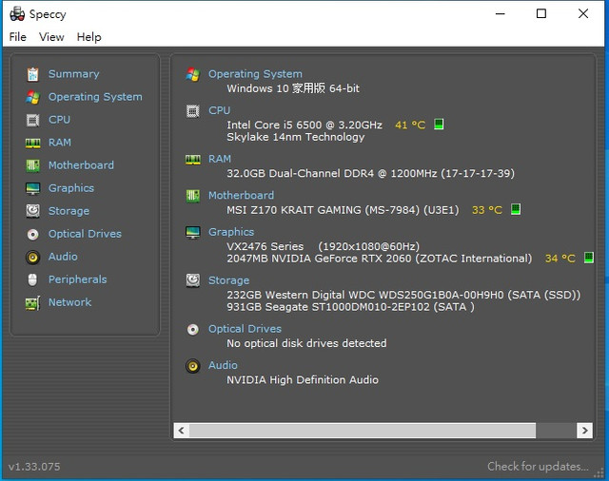
Task: Click the Network card icon in sidebar
Action: (32, 303)
